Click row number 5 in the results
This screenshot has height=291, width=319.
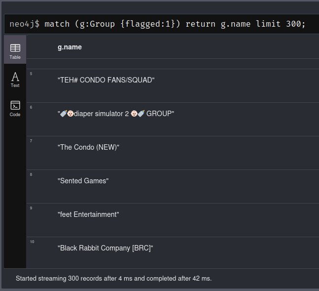(31, 74)
